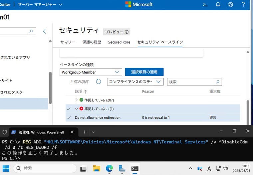Switch to サマリー tab
This screenshot has width=253, height=175.
click(68, 42)
